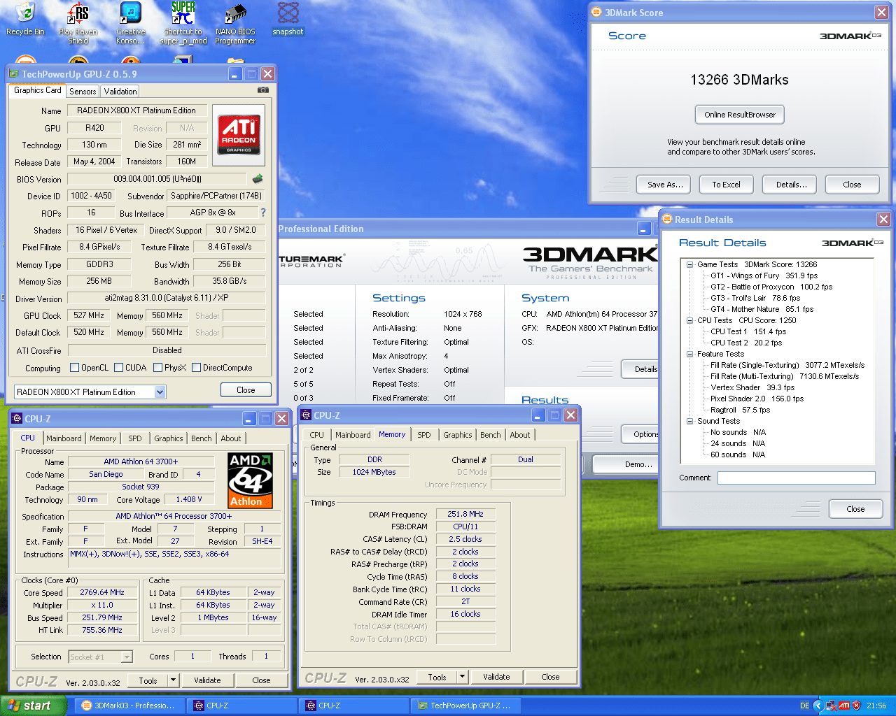This screenshot has height=716, width=896.
Task: Click the bus interface question mark icon
Action: 263,213
